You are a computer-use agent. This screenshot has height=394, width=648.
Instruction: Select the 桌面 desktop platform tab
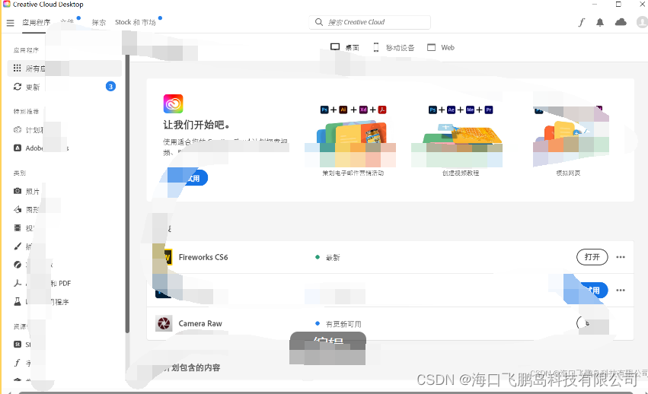pos(345,47)
